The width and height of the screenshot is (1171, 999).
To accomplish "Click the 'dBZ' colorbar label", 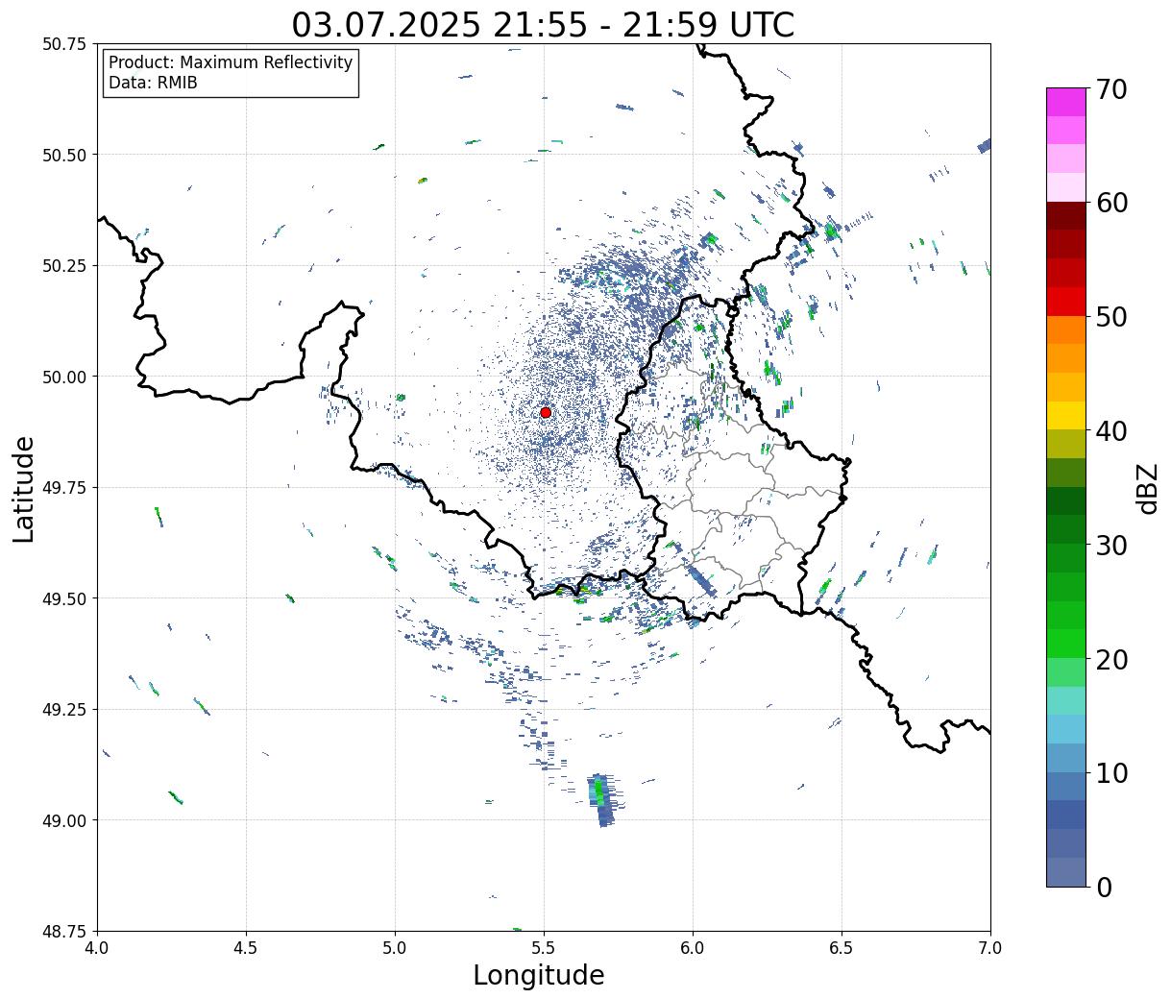I will click(1148, 488).
